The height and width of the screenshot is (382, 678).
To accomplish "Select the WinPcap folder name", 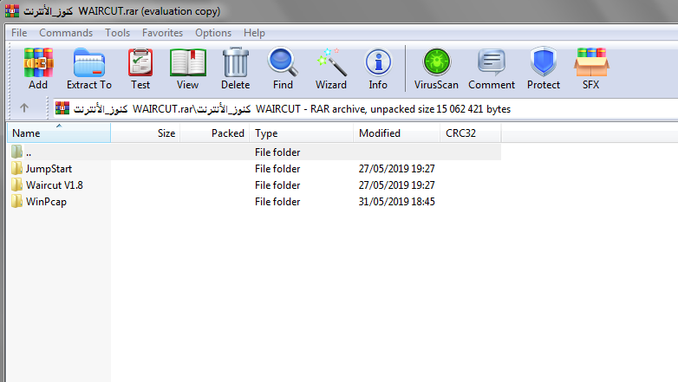I will (46, 202).
